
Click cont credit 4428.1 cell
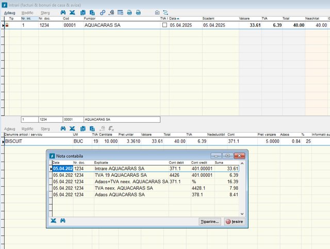(203, 188)
